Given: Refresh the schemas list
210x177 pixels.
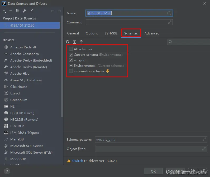Looking at the screenshot, I should (68, 42).
